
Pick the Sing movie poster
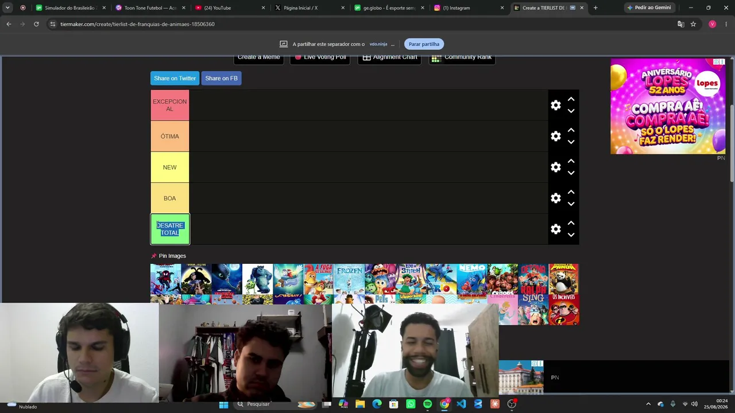533,310
